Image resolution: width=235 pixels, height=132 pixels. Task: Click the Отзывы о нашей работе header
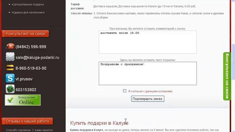27,121
